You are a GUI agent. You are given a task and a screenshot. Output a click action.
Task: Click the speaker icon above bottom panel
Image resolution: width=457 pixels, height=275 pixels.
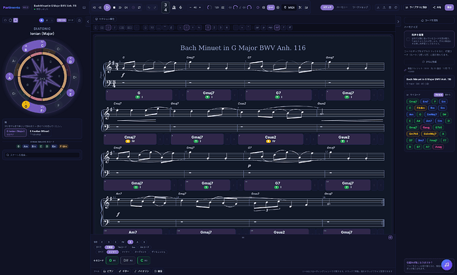pos(390,237)
